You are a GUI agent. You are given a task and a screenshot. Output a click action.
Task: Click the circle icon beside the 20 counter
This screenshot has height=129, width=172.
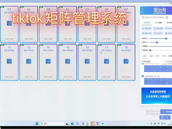[x=167, y=118]
